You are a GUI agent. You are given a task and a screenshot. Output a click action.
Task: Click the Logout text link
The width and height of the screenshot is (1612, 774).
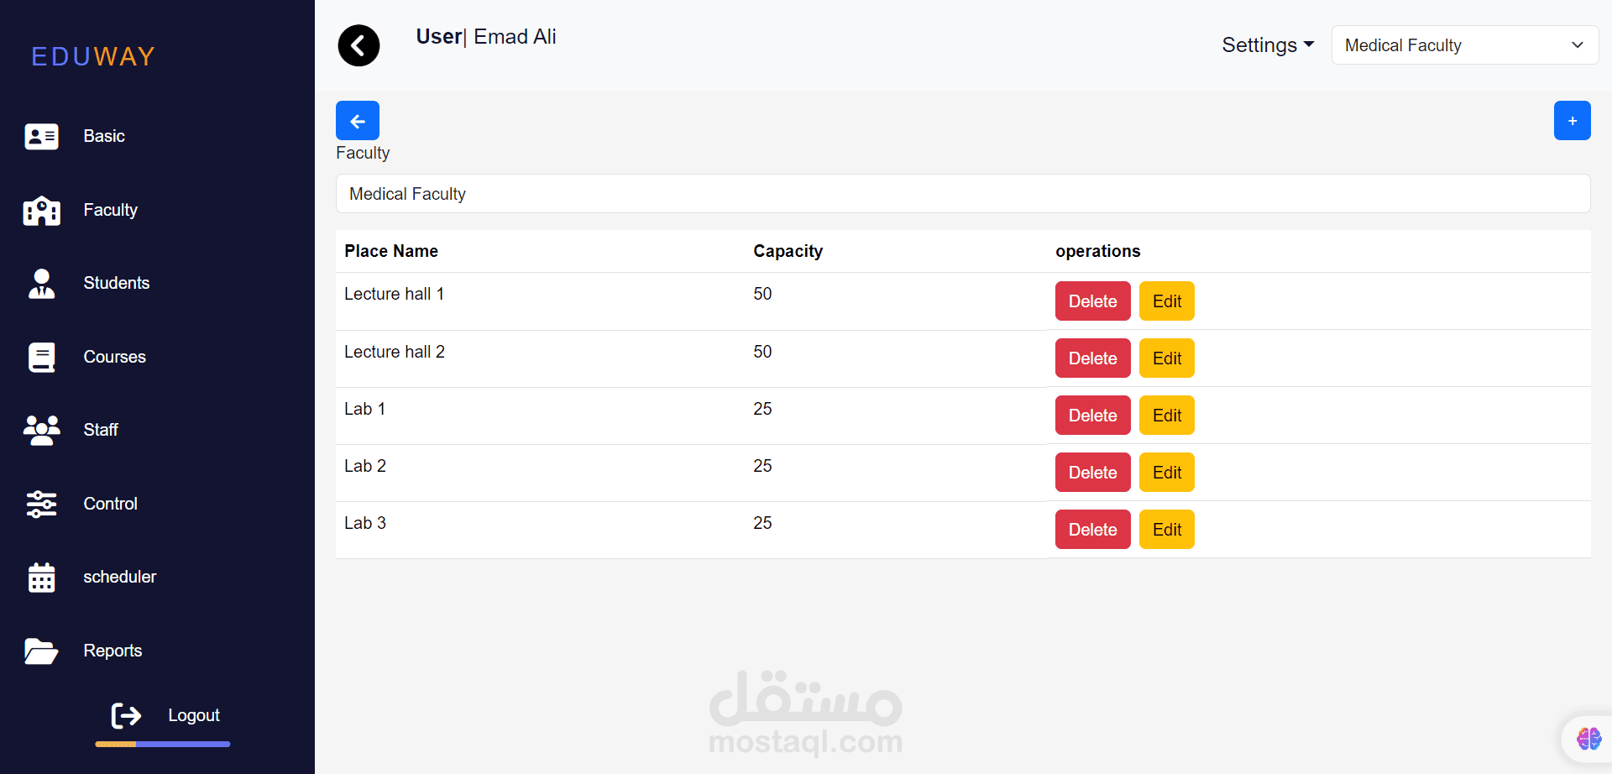tap(194, 715)
